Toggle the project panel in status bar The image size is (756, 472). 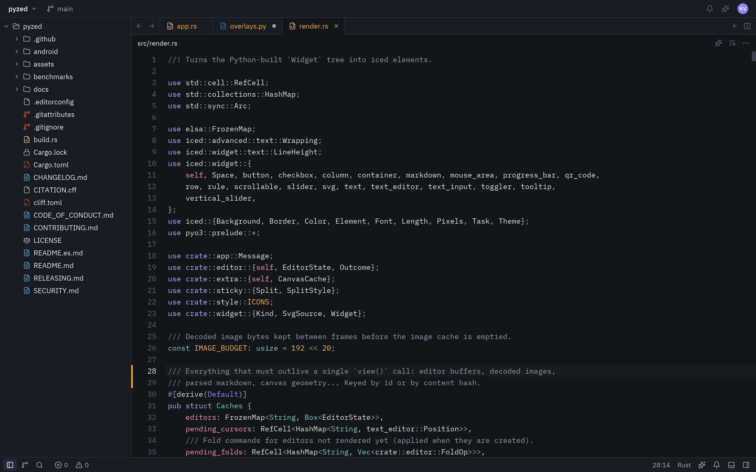pyautogui.click(x=10, y=465)
